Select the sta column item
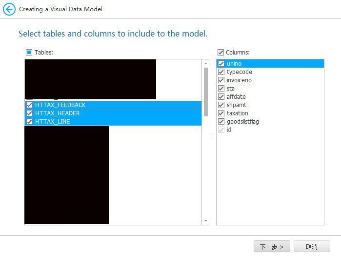The height and width of the screenshot is (257, 341). (231, 89)
